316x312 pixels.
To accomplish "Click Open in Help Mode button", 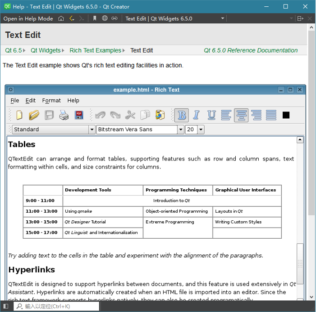I will (28, 19).
